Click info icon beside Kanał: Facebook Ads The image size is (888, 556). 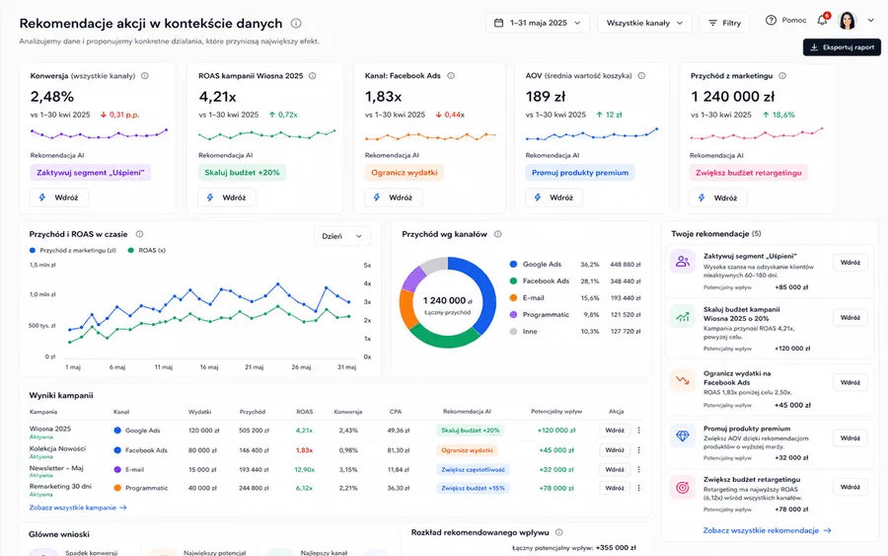point(451,75)
